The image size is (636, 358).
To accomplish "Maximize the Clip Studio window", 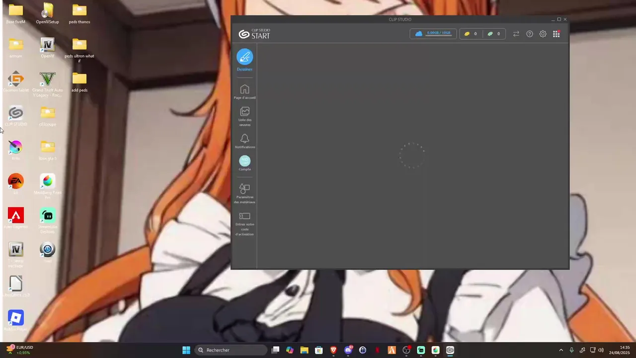I will click(559, 19).
